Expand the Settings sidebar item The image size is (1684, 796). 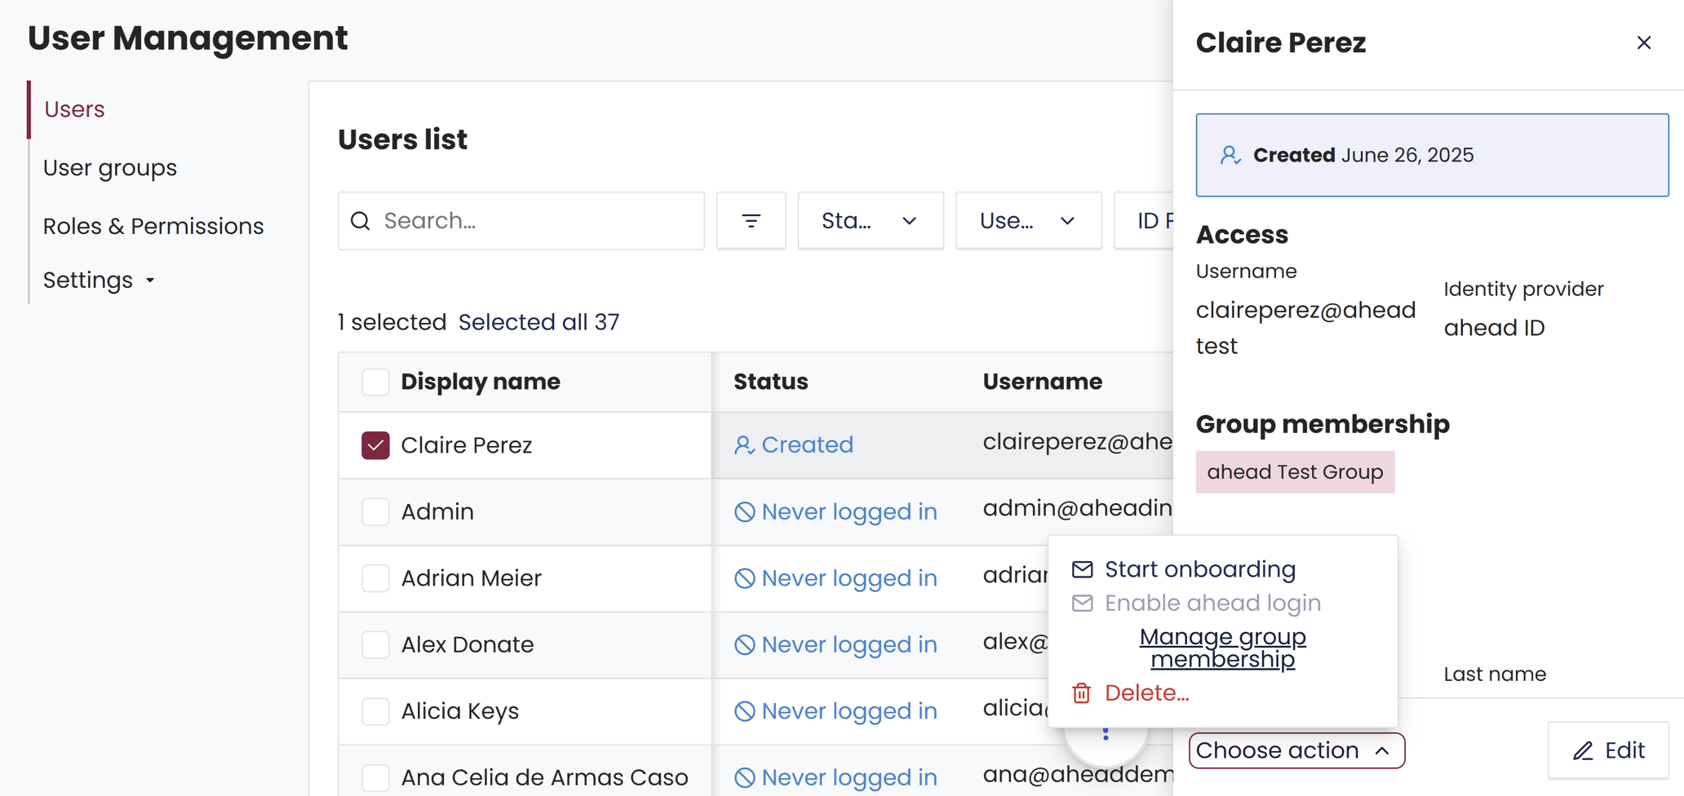click(x=99, y=281)
